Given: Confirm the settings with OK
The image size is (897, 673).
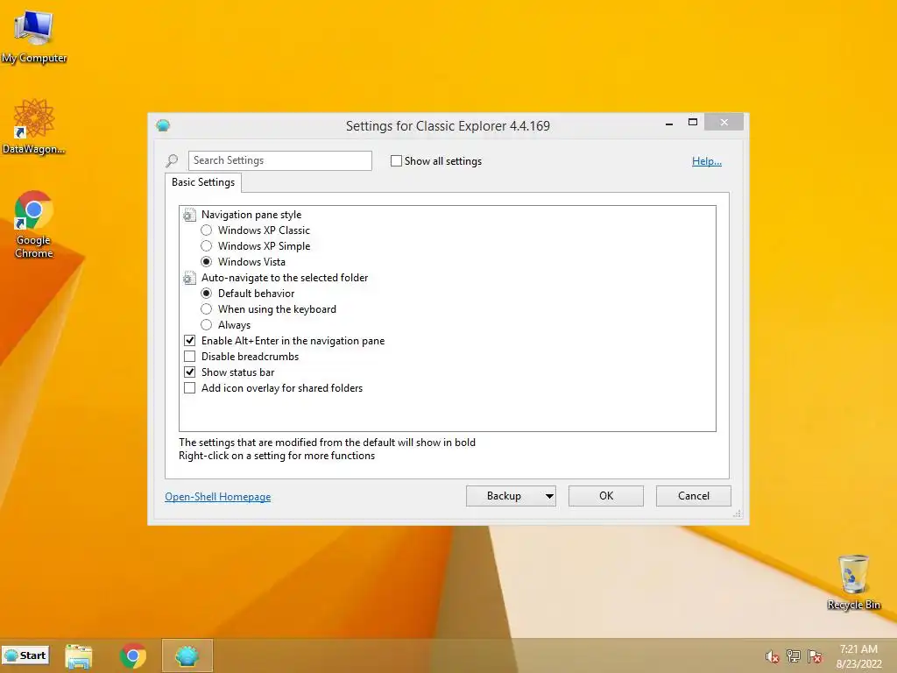Looking at the screenshot, I should click(606, 496).
